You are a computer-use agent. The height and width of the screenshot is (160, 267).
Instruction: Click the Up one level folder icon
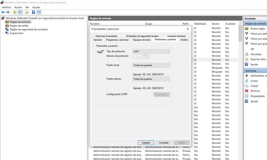[15, 12]
